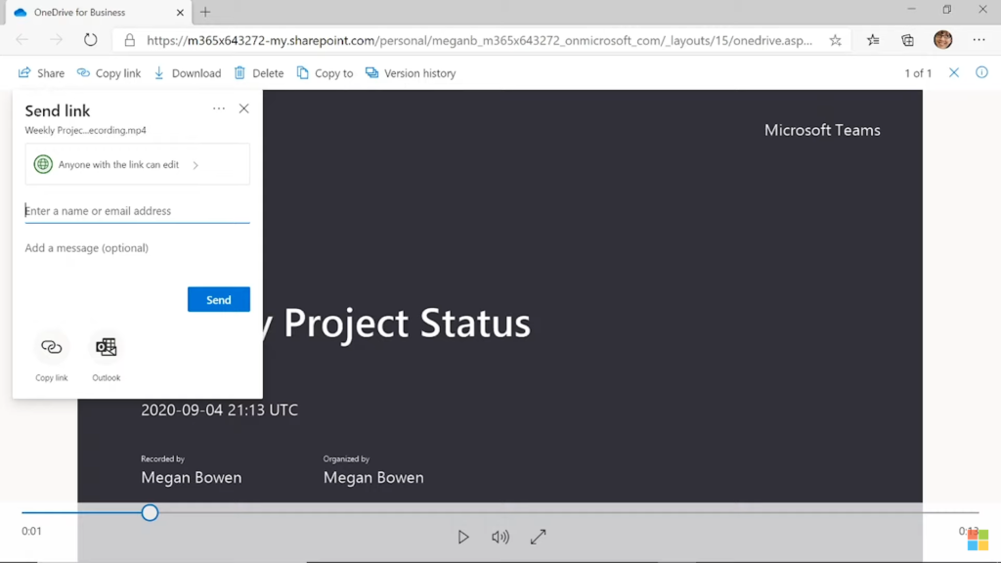Click the 'Weekly Projec...ecording.mp4' file name
This screenshot has width=1001, height=563.
click(86, 130)
